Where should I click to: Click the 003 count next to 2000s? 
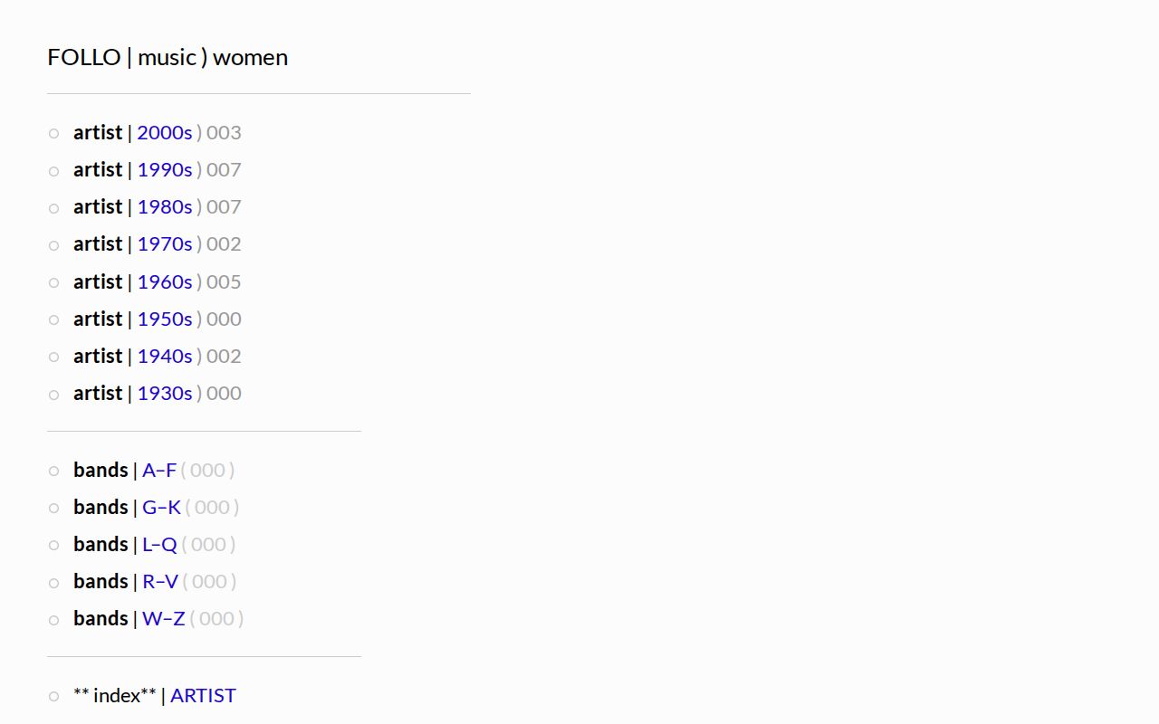tap(224, 132)
